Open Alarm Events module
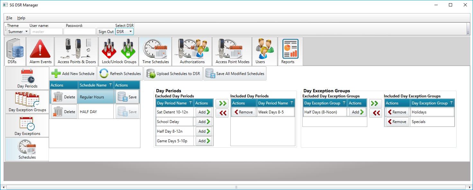Screen dimensions: 473x190 [x=40, y=51]
